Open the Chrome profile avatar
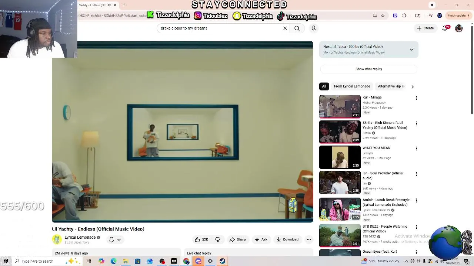 [440, 16]
